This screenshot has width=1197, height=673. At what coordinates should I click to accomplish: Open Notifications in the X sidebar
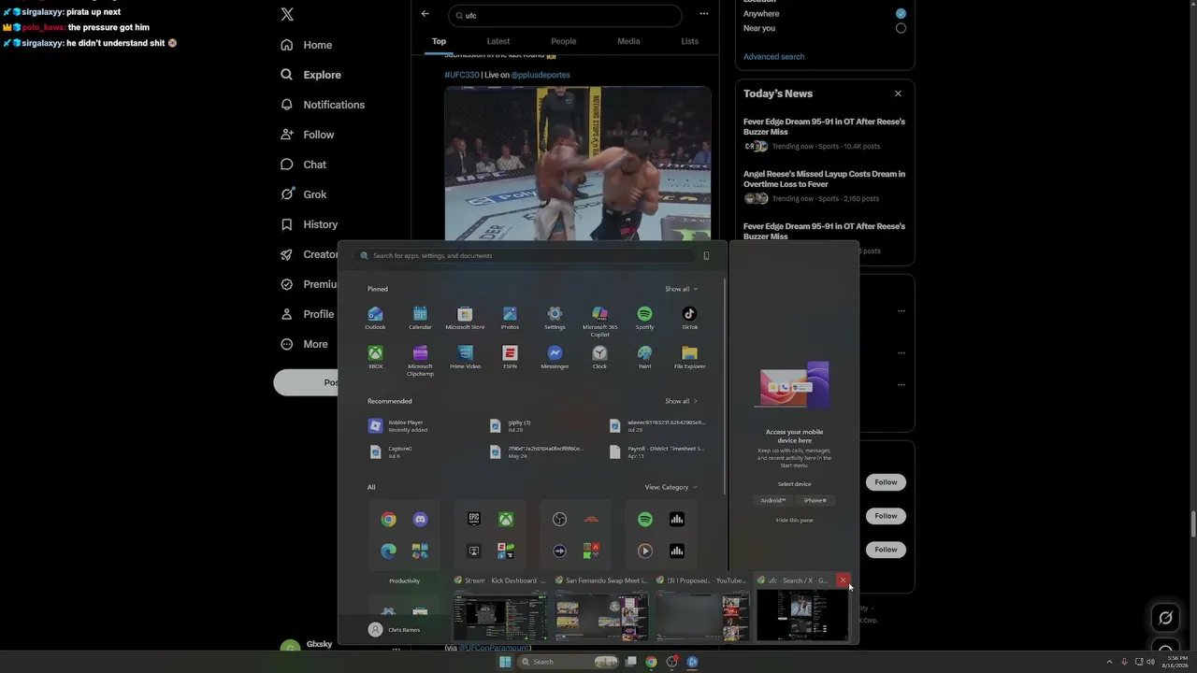click(323, 105)
